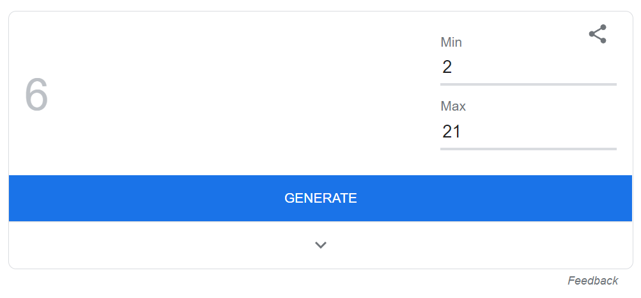Focus the Max value input field
641x298 pixels.
(x=528, y=132)
